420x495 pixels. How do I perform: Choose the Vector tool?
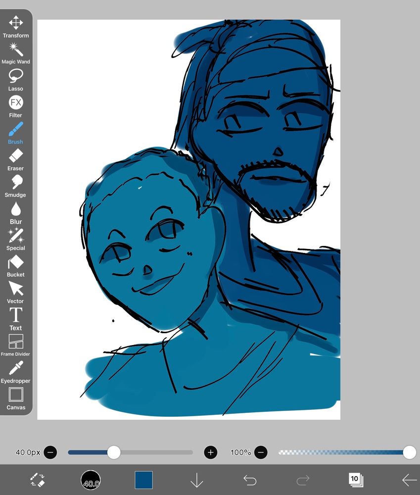(x=16, y=293)
